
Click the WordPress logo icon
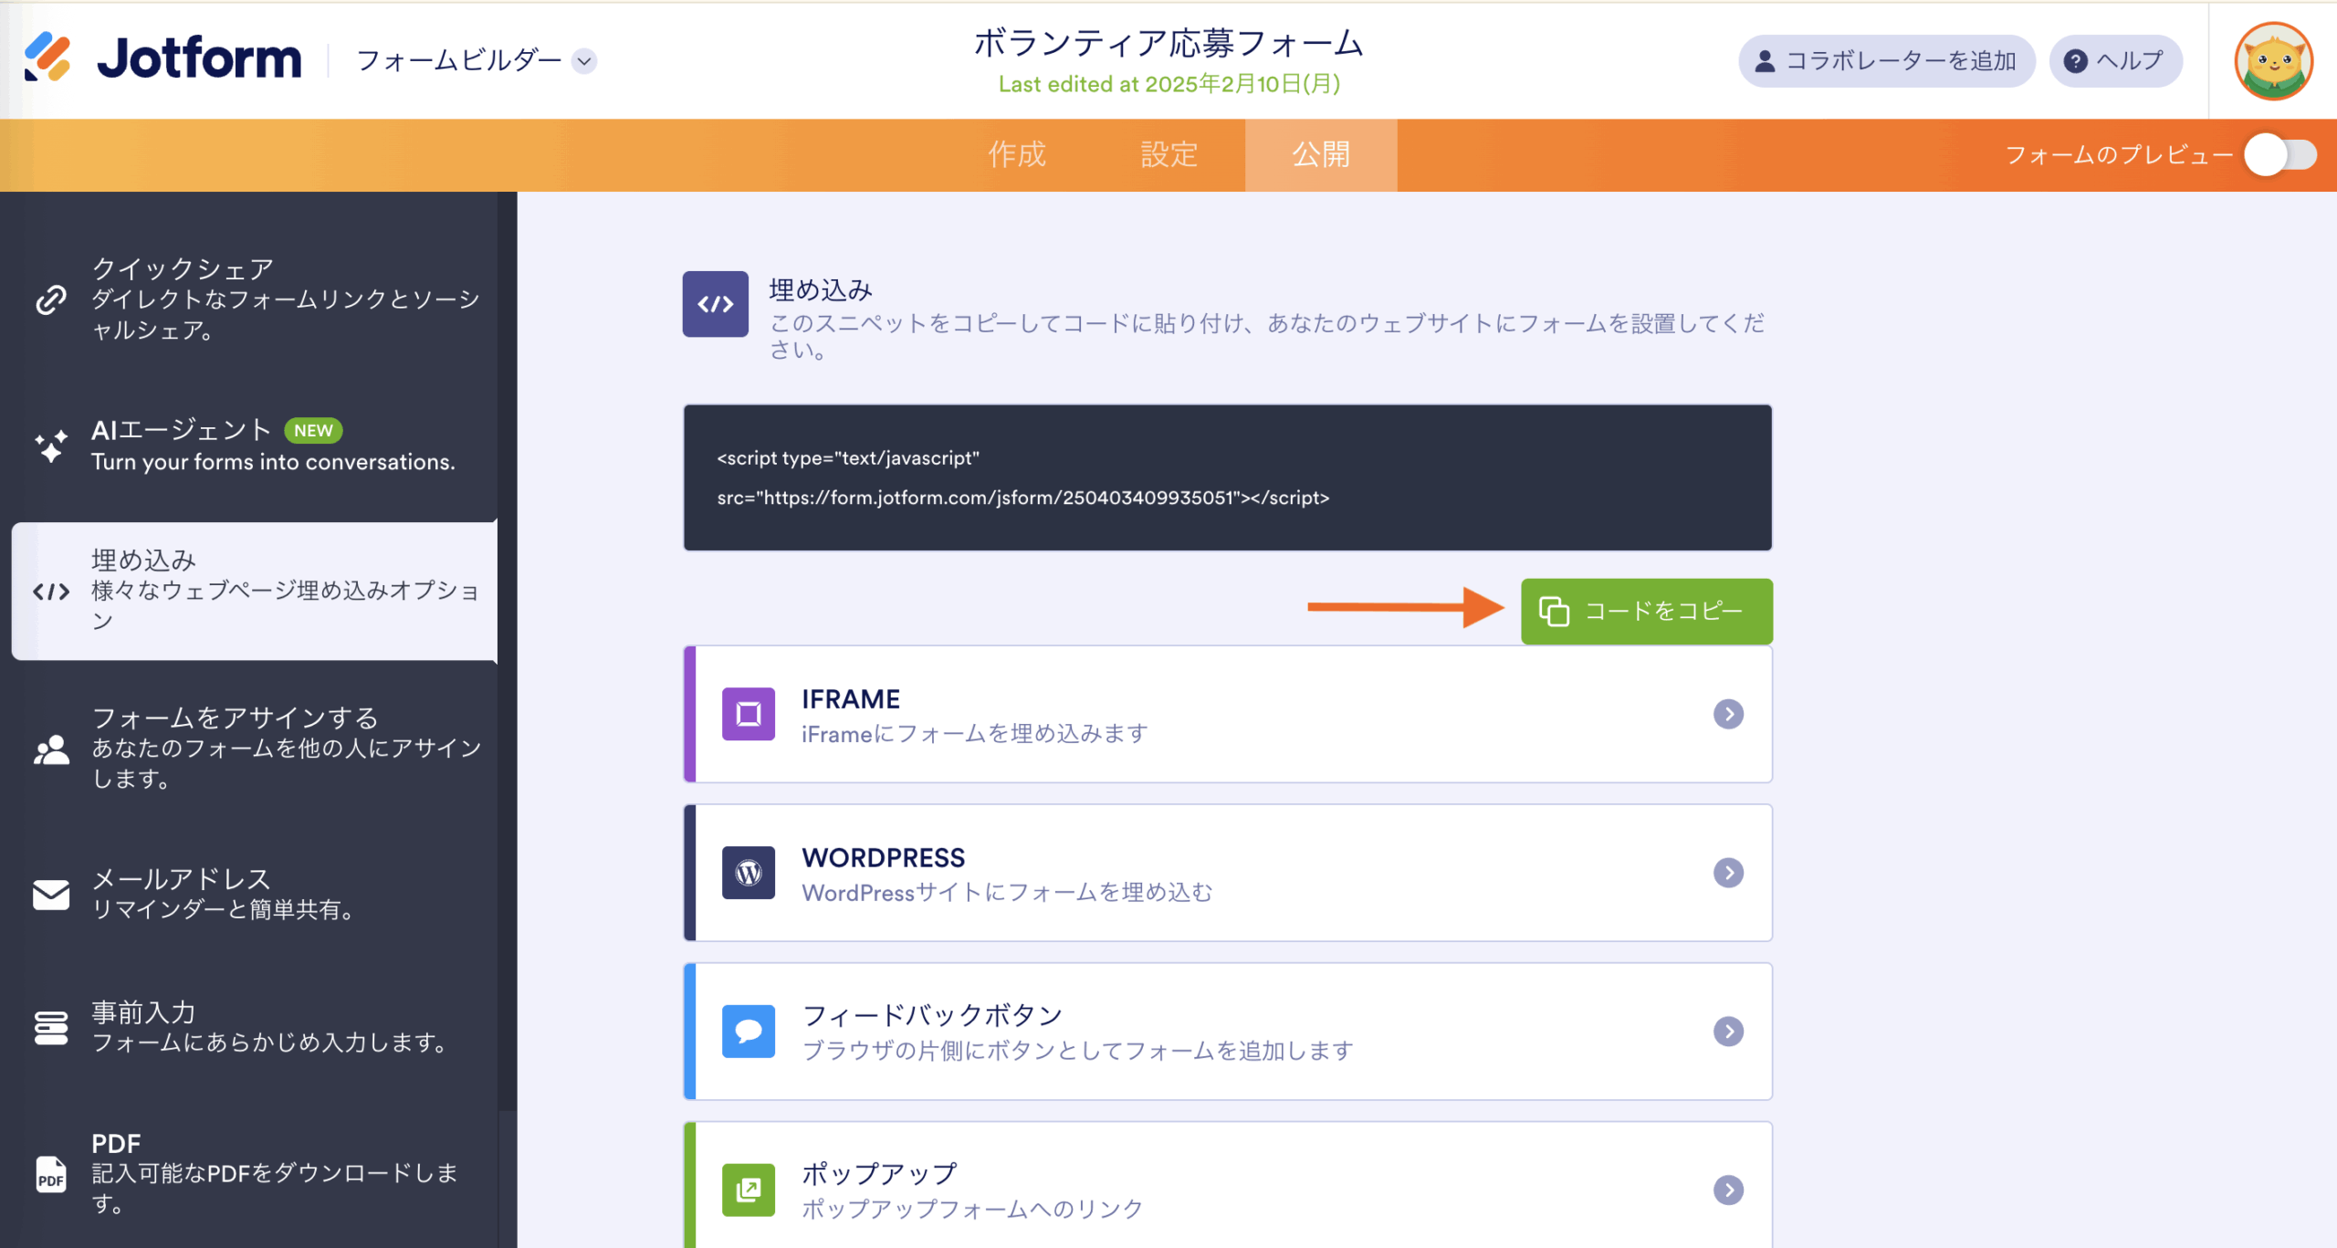(x=749, y=873)
